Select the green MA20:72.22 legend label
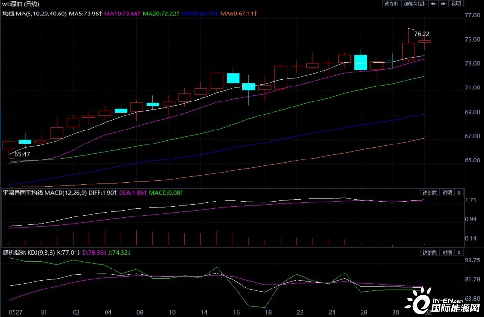The image size is (484, 317). coord(161,14)
